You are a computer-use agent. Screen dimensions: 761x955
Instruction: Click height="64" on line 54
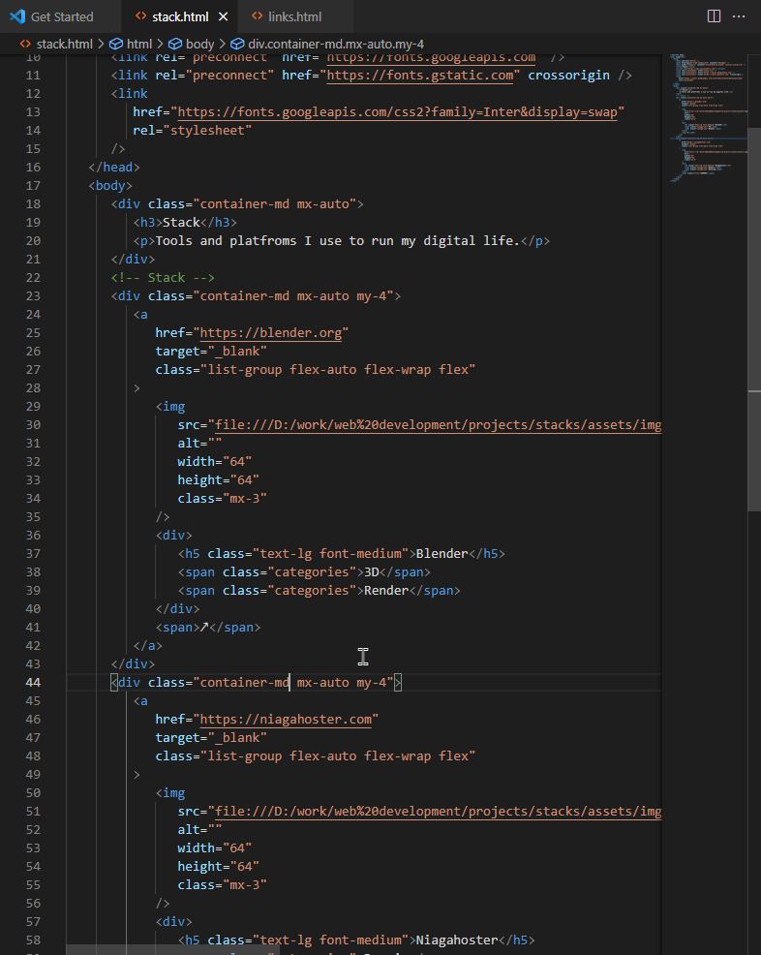218,867
